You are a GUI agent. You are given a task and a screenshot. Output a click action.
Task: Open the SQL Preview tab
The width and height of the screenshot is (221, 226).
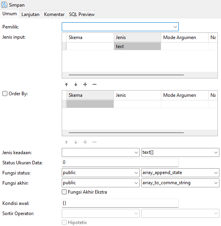coord(82,14)
